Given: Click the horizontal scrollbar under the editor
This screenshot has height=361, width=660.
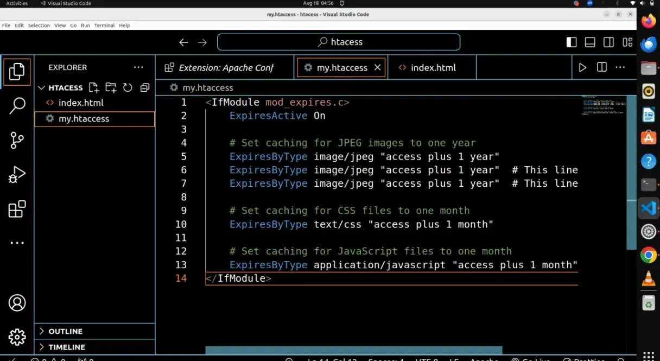Looking at the screenshot, I should click(353, 350).
